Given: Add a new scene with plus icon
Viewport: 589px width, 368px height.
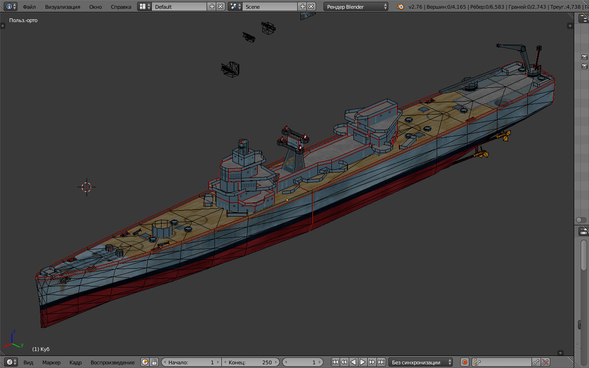Looking at the screenshot, I should (x=302, y=6).
